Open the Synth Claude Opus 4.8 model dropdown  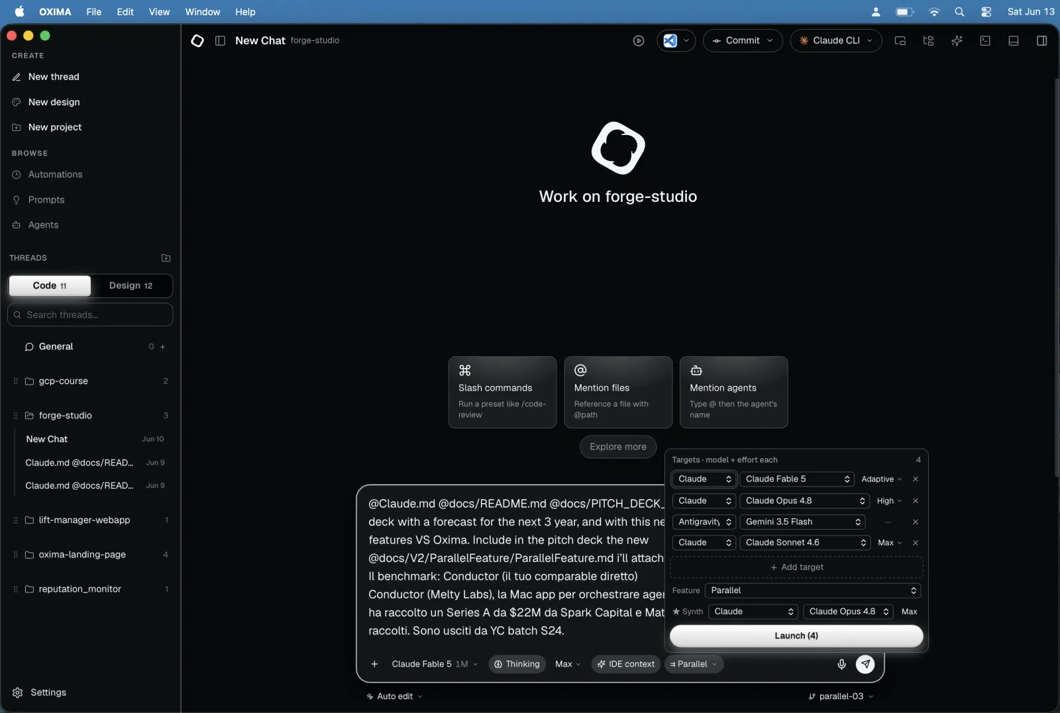tap(848, 612)
